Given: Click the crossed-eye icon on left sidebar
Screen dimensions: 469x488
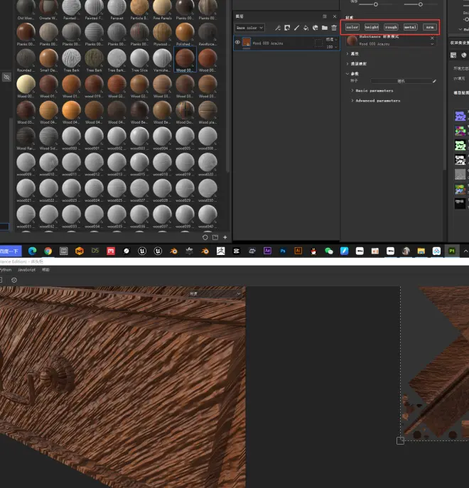Looking at the screenshot, I should tap(6, 77).
